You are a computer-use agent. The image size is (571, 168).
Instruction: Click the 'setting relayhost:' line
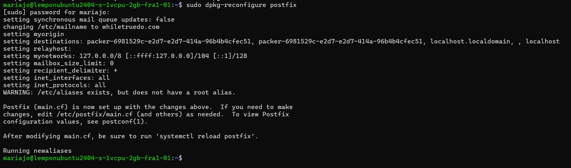37,48
